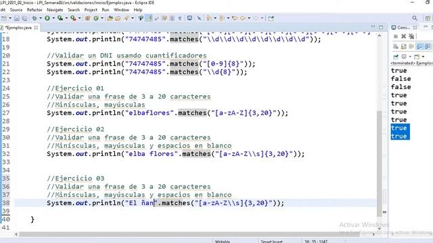
Task: Open the Navigate menu
Action: click(x=55, y=9)
